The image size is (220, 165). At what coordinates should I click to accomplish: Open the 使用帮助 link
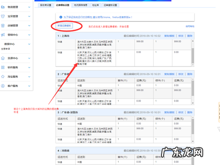(x=190, y=26)
